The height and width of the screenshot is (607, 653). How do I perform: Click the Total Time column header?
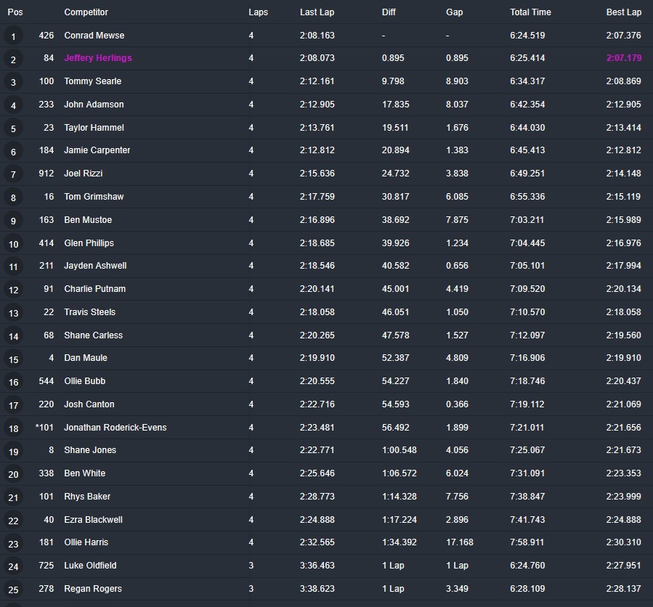(x=530, y=12)
